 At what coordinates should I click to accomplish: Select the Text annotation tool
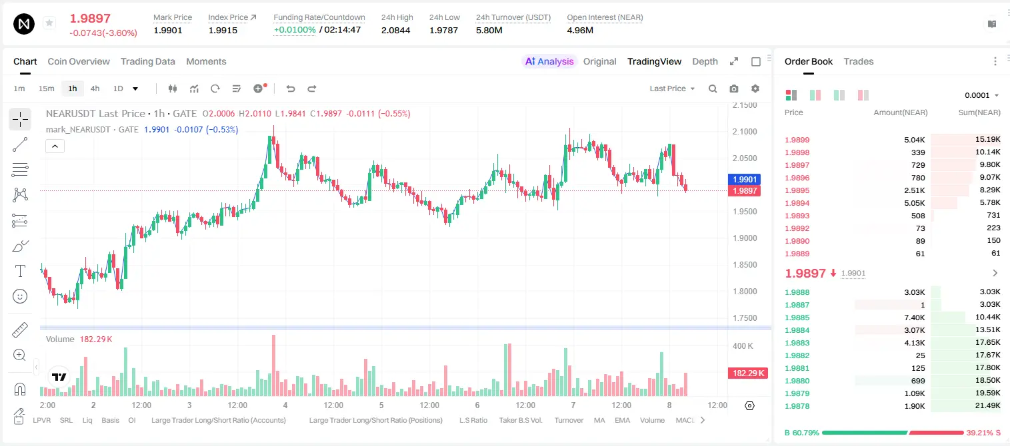20,271
